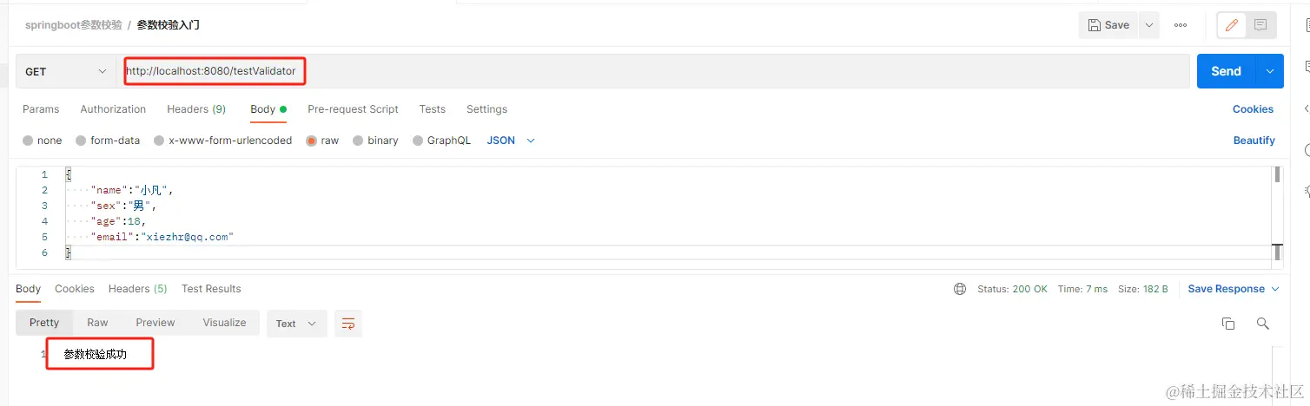The image size is (1310, 406).
Task: Open the response Cookies tab
Action: (x=75, y=289)
